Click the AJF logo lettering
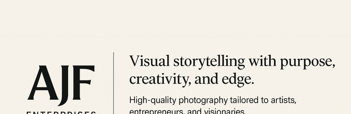The image size is (351, 114). 61,85
